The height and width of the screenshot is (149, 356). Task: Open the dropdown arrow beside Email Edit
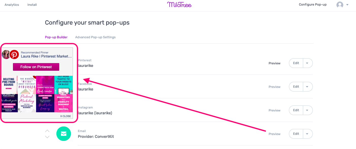[x=307, y=134]
